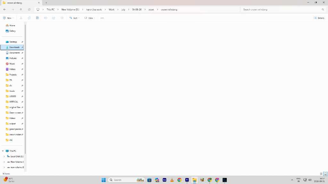Collapse the This PC tree node
Screen dimensions: 328x184
click(x=3, y=151)
